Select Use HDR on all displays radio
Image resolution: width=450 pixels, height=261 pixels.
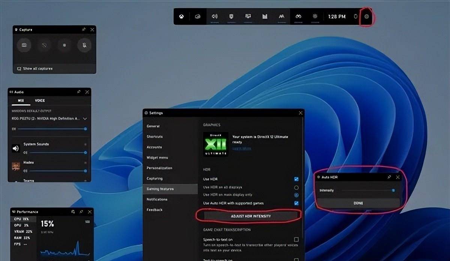point(296,187)
